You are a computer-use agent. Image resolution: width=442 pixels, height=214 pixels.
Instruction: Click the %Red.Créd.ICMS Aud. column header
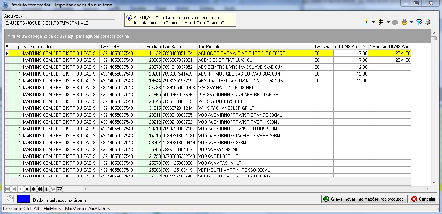point(390,47)
